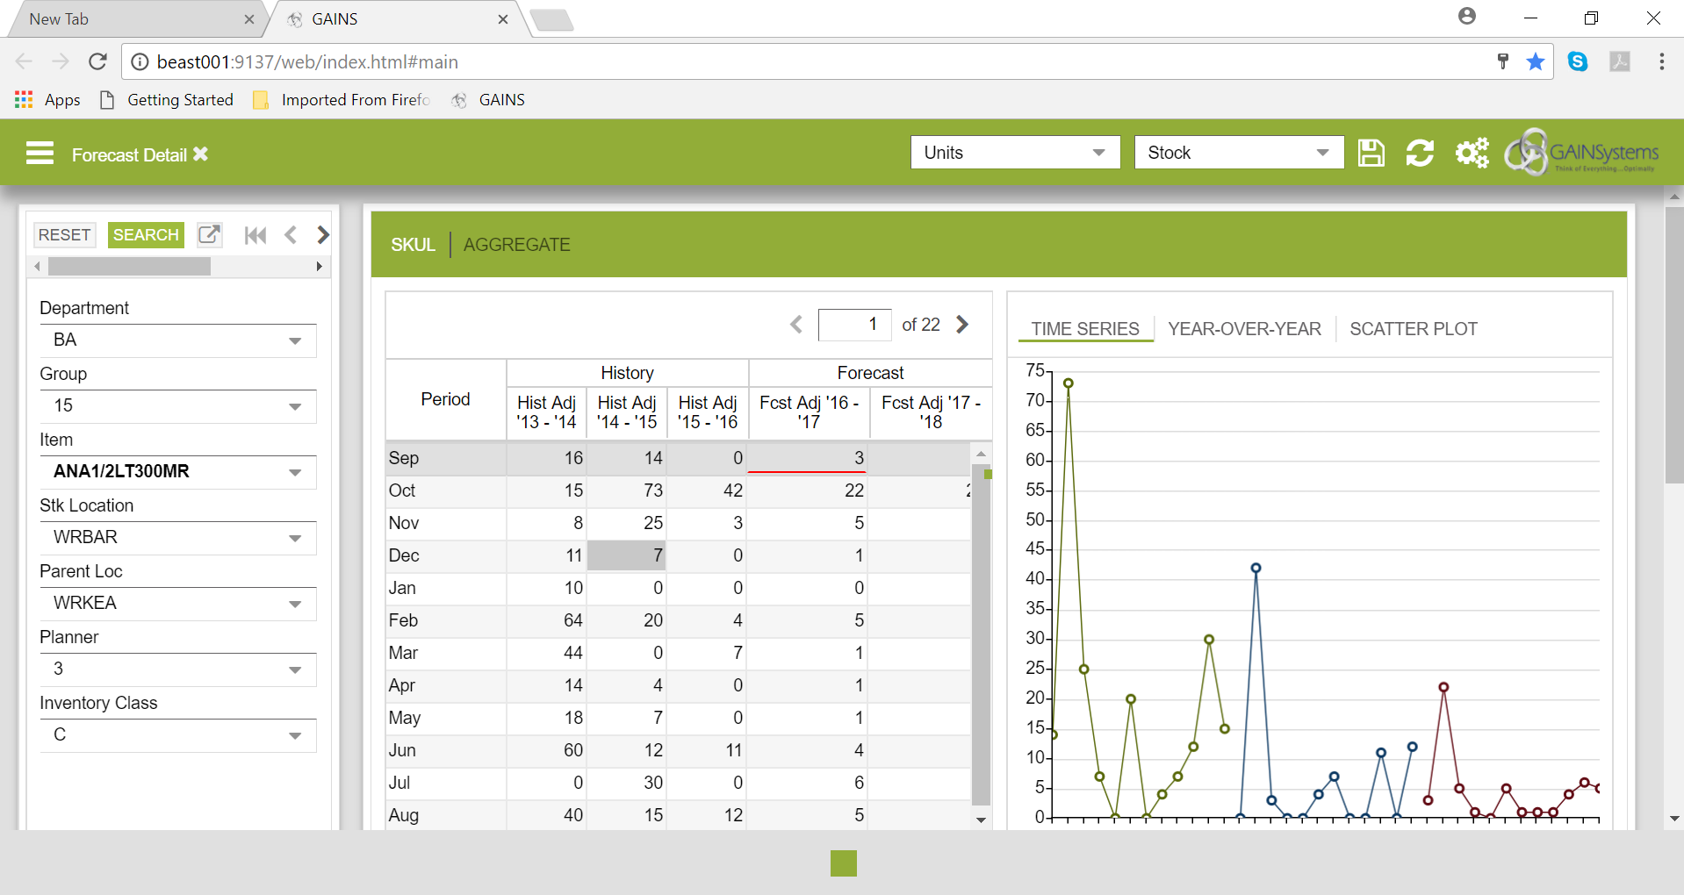Select the TIME SERIES chart tab
This screenshot has width=1684, height=895.
[x=1085, y=329]
